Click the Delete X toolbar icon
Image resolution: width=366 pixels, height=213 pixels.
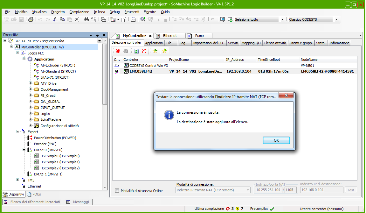(77, 20)
